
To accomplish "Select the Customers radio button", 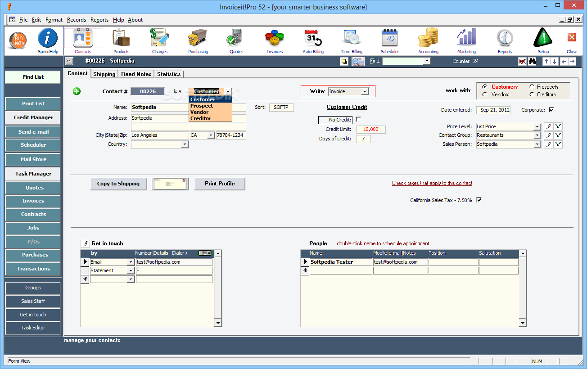I will tap(484, 87).
